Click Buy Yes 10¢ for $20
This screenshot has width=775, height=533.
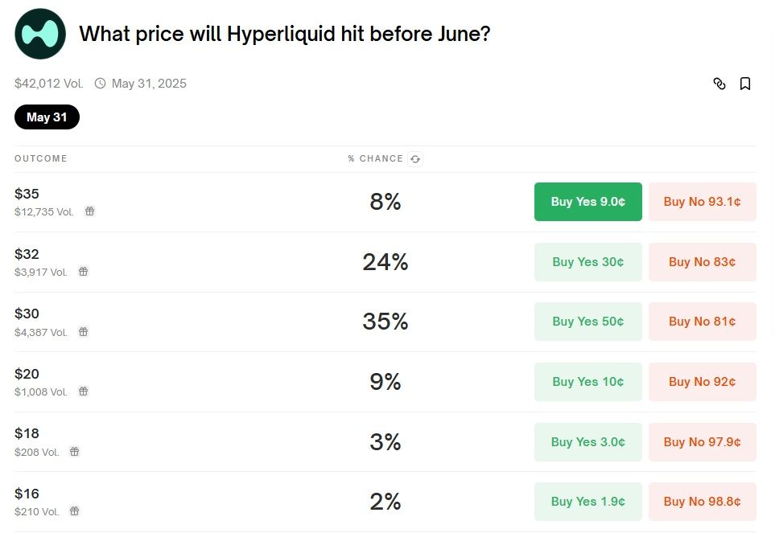point(587,382)
